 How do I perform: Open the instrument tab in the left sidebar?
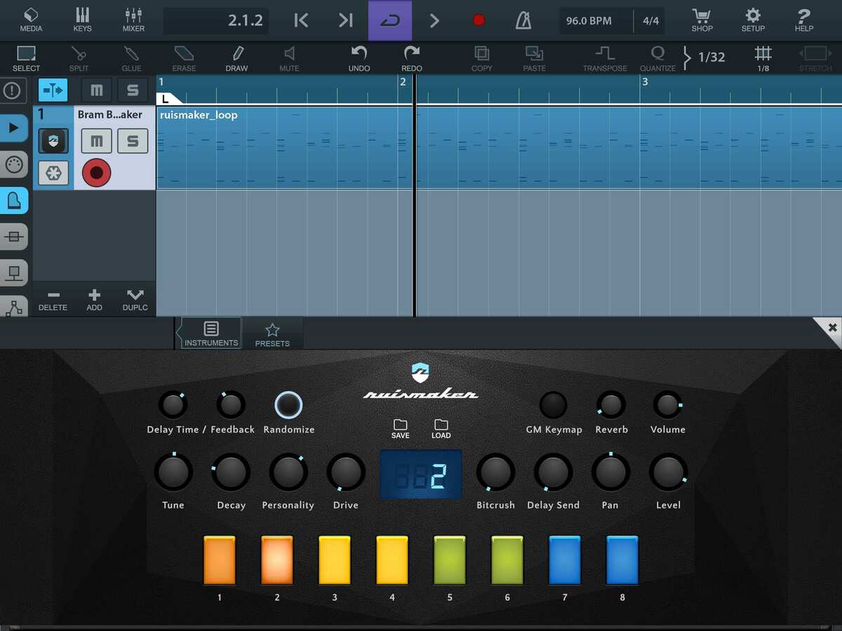click(x=13, y=201)
